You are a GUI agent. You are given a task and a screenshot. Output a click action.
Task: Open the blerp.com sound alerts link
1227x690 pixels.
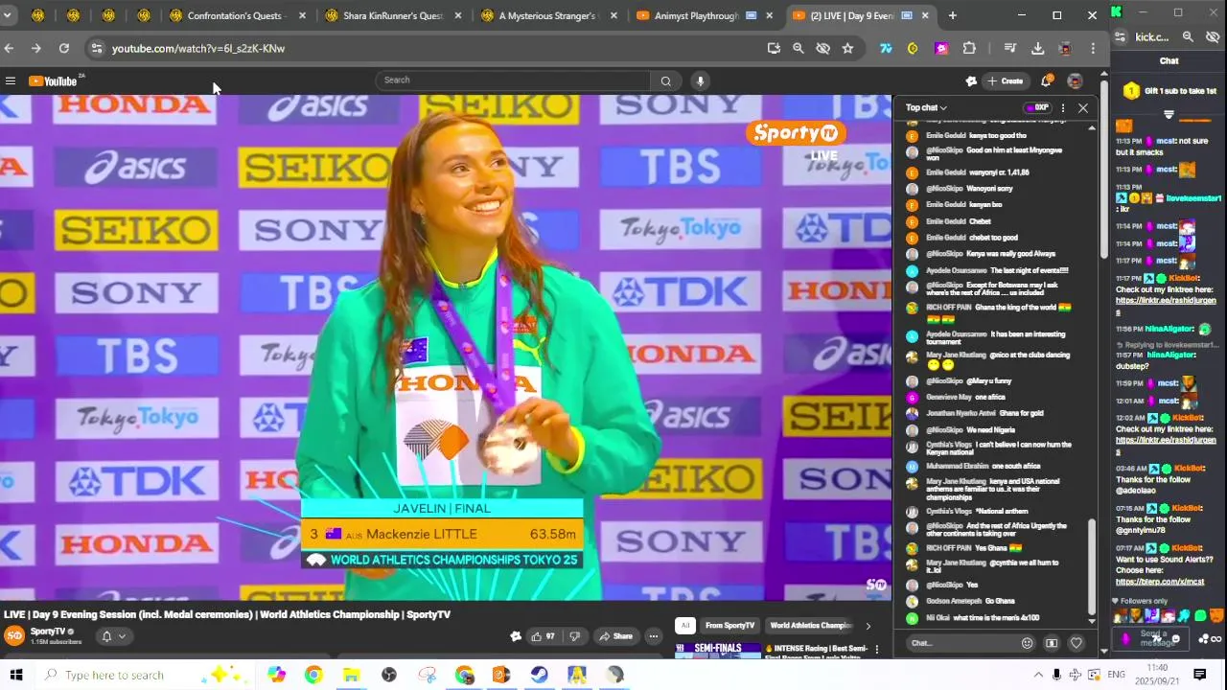pyautogui.click(x=1160, y=582)
